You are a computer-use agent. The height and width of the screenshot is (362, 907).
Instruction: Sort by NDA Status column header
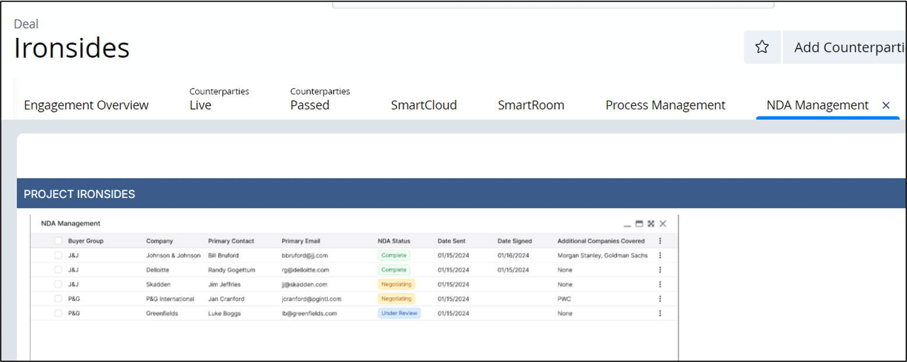(x=393, y=241)
